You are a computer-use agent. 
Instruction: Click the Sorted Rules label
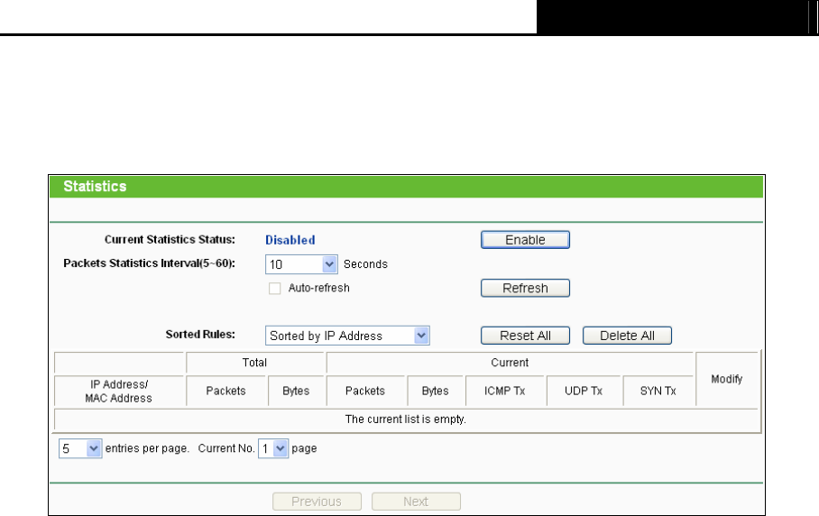[200, 335]
